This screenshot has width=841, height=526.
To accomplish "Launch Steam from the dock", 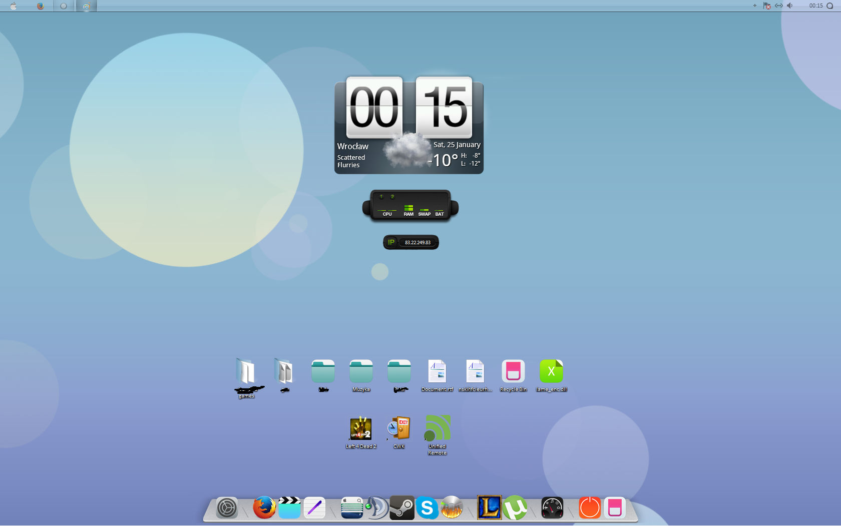I will pos(402,507).
